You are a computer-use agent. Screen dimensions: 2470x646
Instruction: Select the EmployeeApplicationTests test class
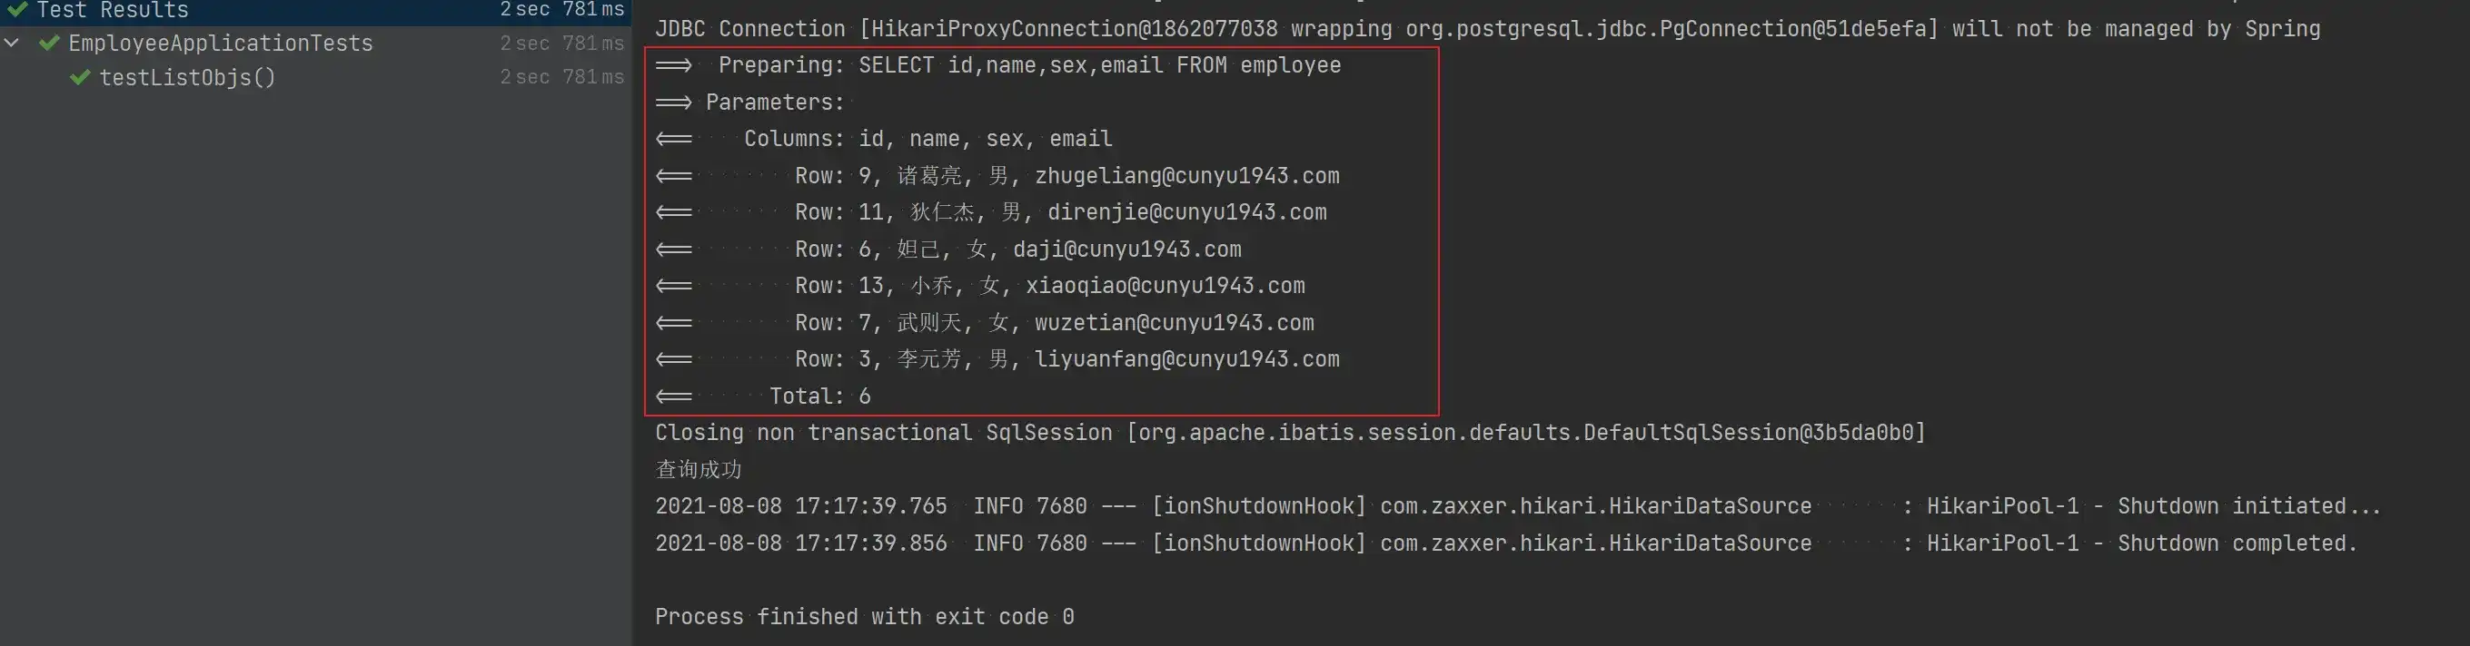click(315, 43)
